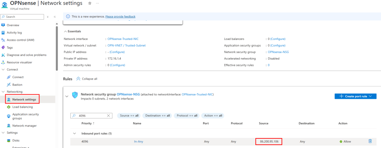Click the rule filter box containing 4096
Image resolution: width=381 pixels, height=148 pixels.
pos(92,115)
